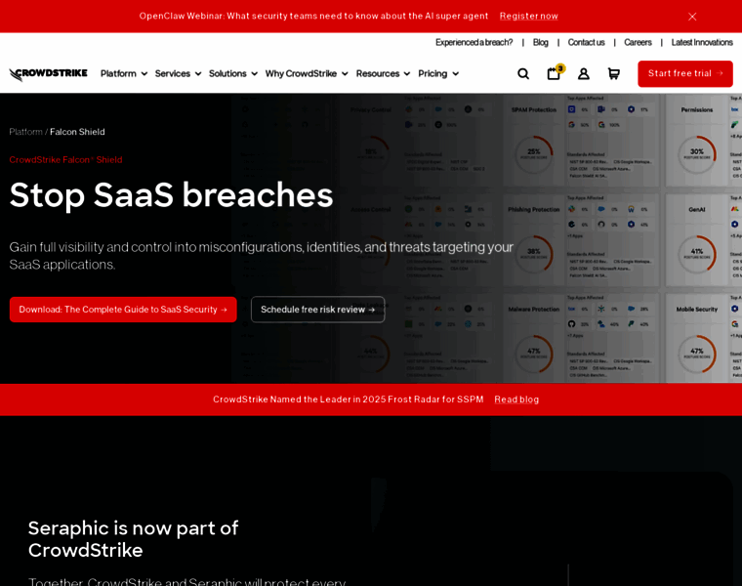Open the Blog link in top bar
This screenshot has width=742, height=586.
[541, 43]
